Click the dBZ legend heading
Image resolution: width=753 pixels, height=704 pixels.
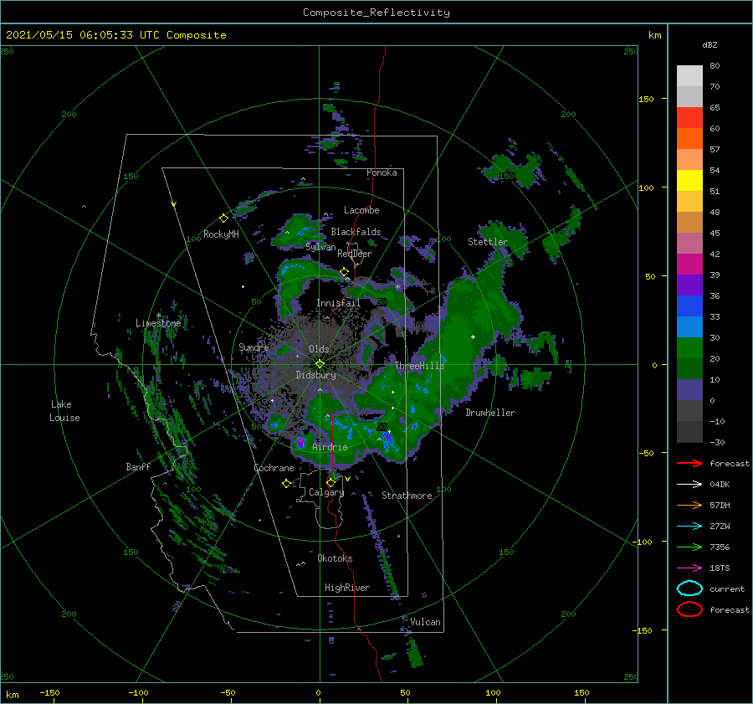[709, 44]
